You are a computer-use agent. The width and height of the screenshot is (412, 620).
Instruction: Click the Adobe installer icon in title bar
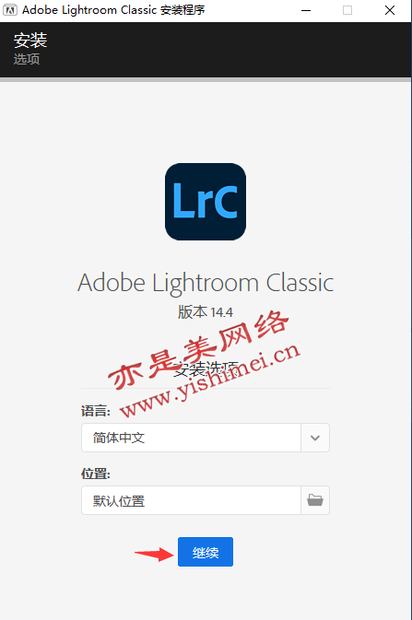click(x=10, y=10)
